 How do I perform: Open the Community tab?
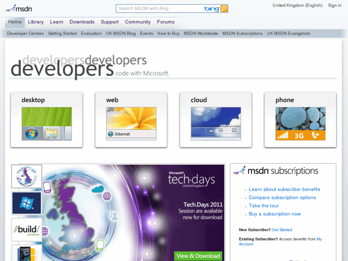tap(138, 22)
